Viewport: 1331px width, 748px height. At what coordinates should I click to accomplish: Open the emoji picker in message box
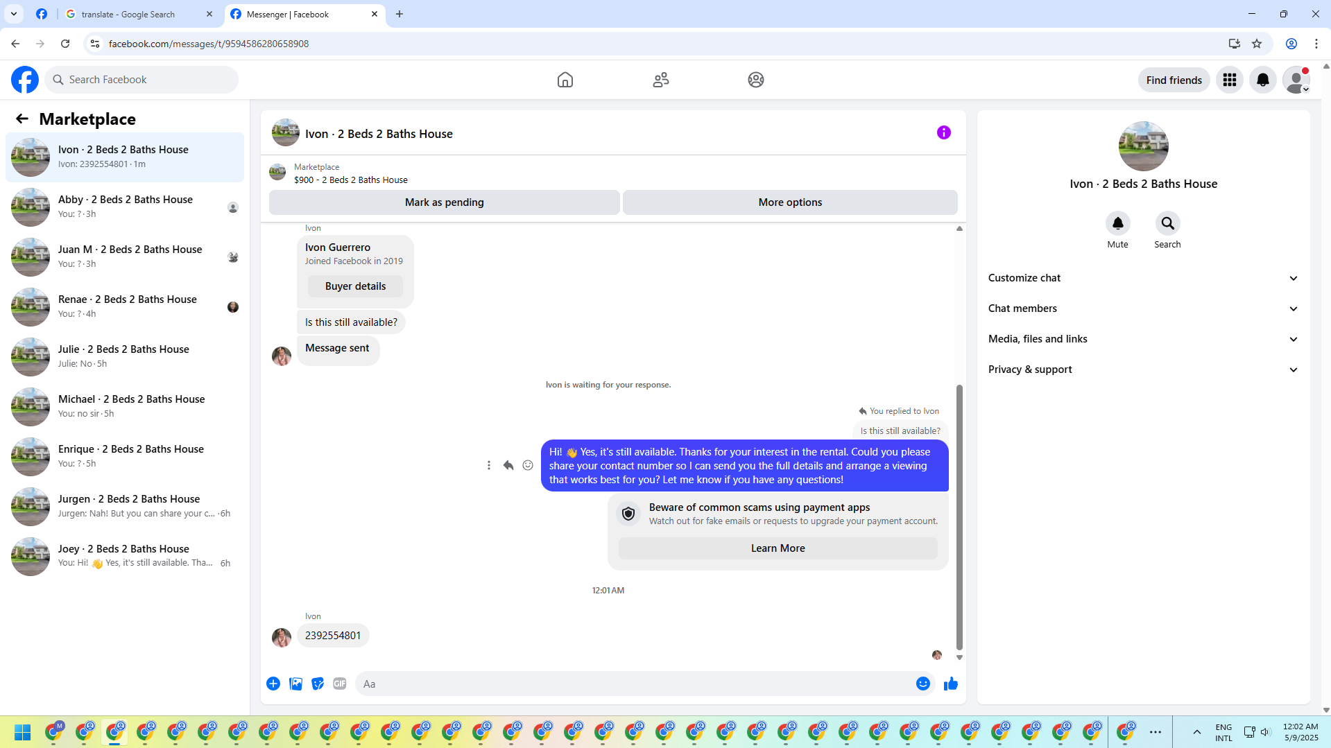tap(923, 684)
